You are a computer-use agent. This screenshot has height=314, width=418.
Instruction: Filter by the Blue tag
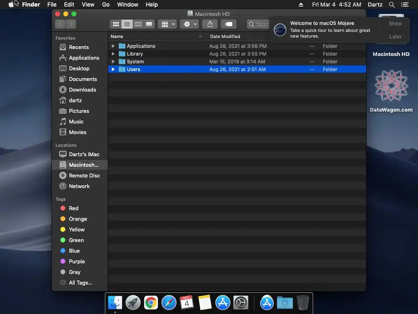point(80,251)
